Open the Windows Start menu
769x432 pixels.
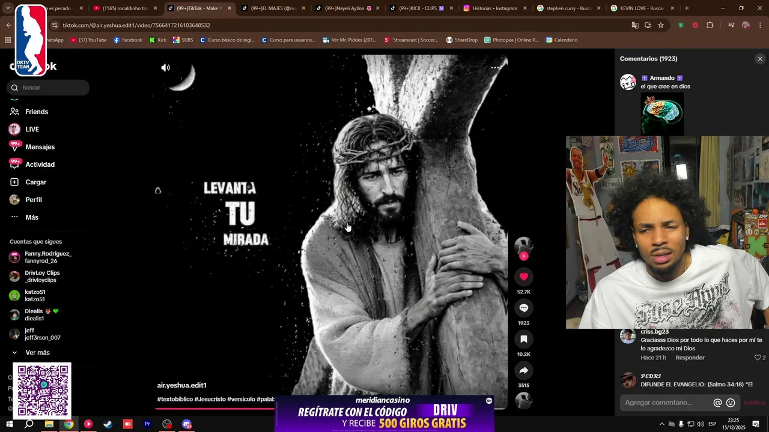pyautogui.click(x=10, y=424)
